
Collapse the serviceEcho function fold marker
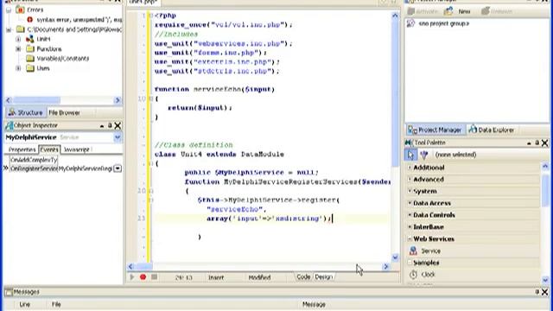coord(151,99)
